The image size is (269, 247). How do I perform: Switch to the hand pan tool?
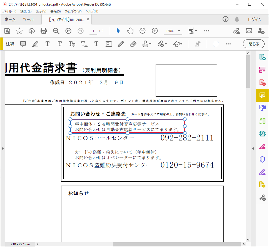[x=130, y=31]
